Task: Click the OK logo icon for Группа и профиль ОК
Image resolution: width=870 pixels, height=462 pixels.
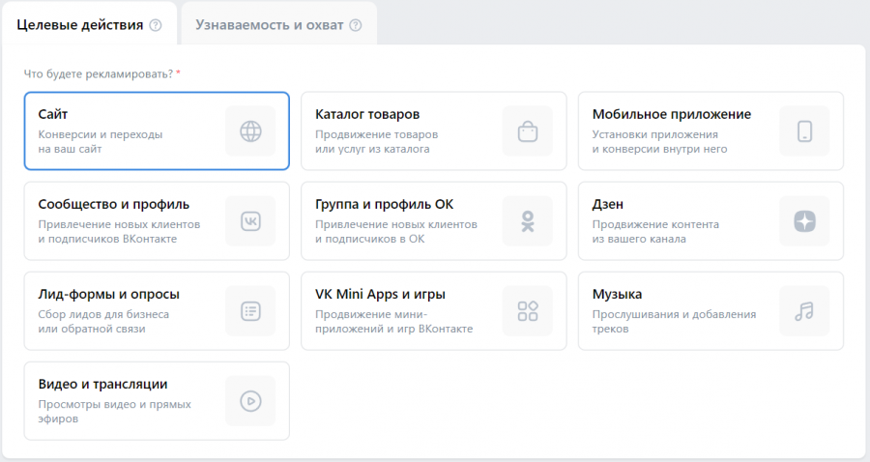Action: [527, 221]
